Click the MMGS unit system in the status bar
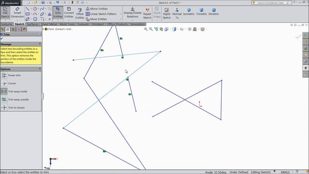The image size is (309, 174). coord(285,172)
